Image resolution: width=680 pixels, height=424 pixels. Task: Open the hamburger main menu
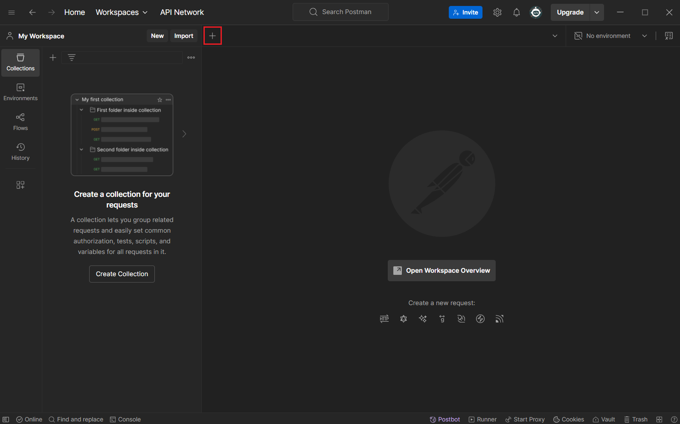[x=12, y=12]
